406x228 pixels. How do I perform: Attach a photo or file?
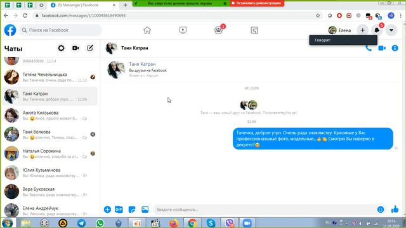(x=145, y=210)
